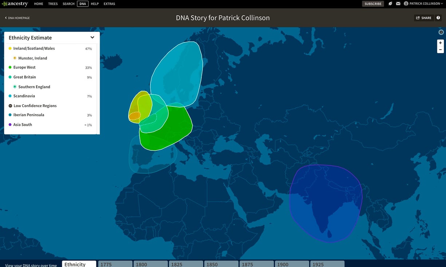The width and height of the screenshot is (446, 267).
Task: Select the 1850 marker on the timeline slider
Action: click(x=221, y=264)
